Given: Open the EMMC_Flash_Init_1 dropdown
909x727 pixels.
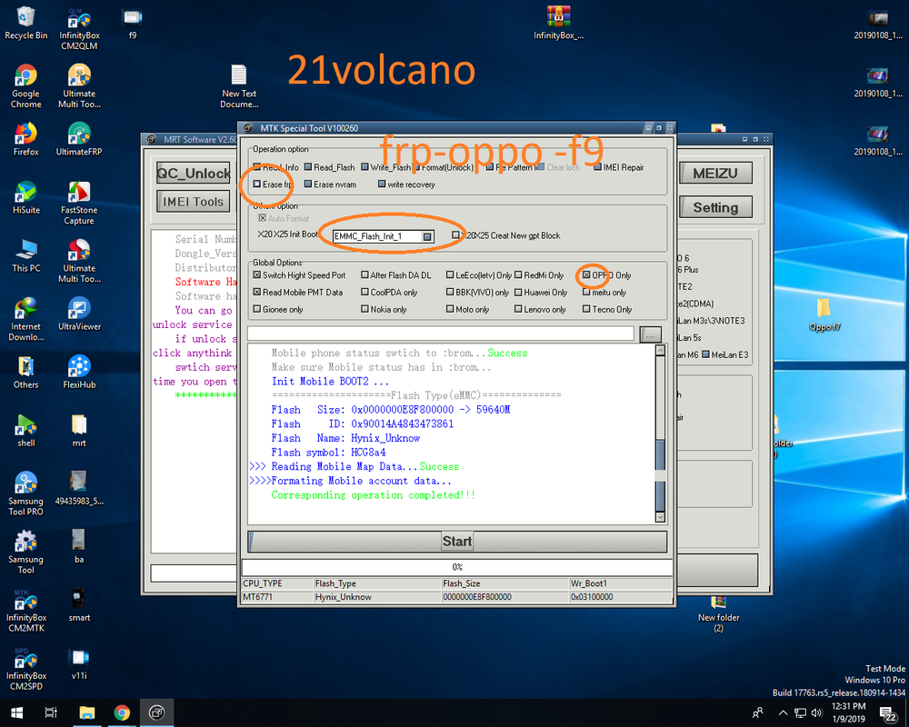Looking at the screenshot, I should tap(426, 236).
